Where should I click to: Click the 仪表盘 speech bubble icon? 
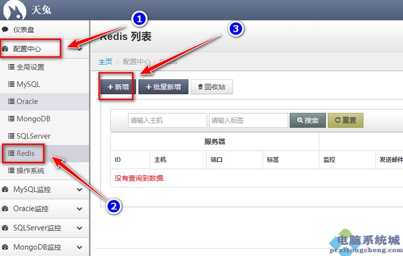coord(5,30)
